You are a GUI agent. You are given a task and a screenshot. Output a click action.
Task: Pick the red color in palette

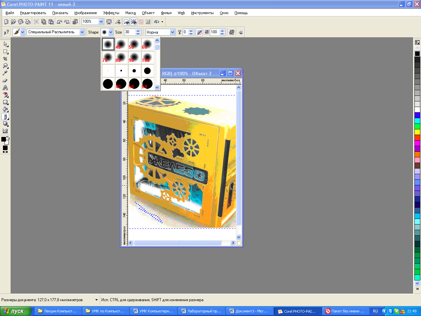(417, 138)
